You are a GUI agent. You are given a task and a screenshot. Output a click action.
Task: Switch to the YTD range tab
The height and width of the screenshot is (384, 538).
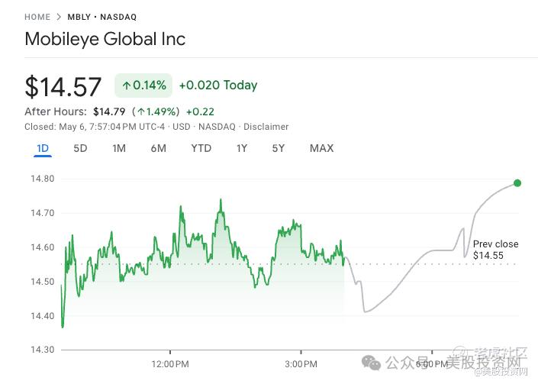click(x=201, y=148)
